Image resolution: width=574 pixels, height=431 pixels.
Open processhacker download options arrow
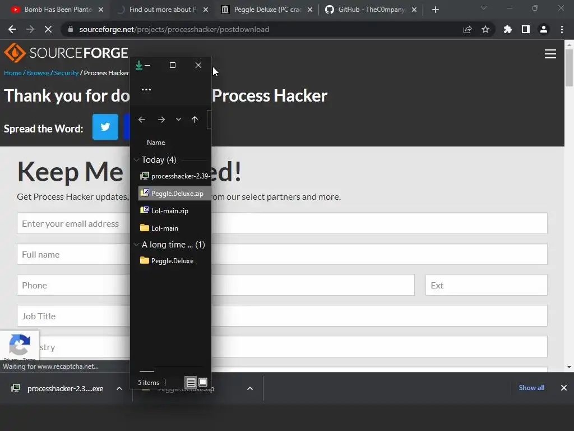pyautogui.click(x=119, y=388)
